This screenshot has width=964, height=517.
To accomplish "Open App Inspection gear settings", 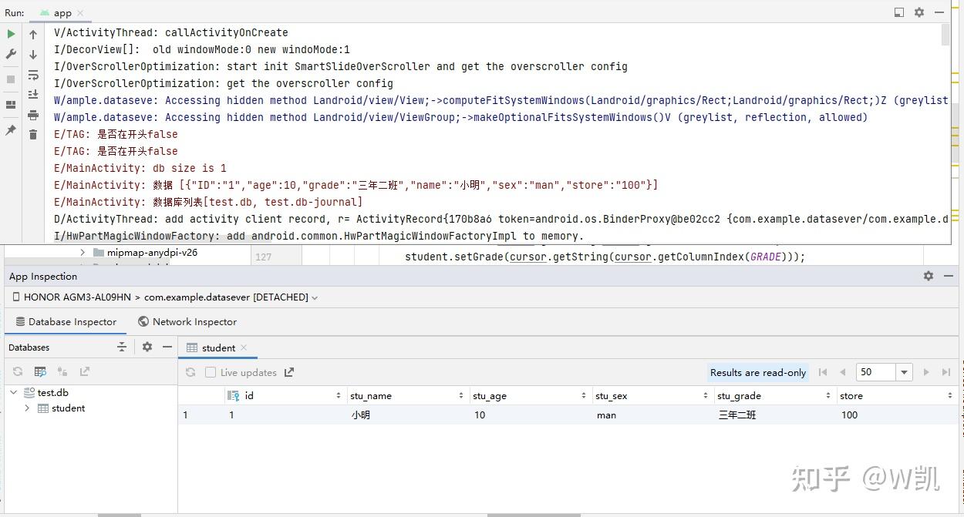I will point(929,276).
